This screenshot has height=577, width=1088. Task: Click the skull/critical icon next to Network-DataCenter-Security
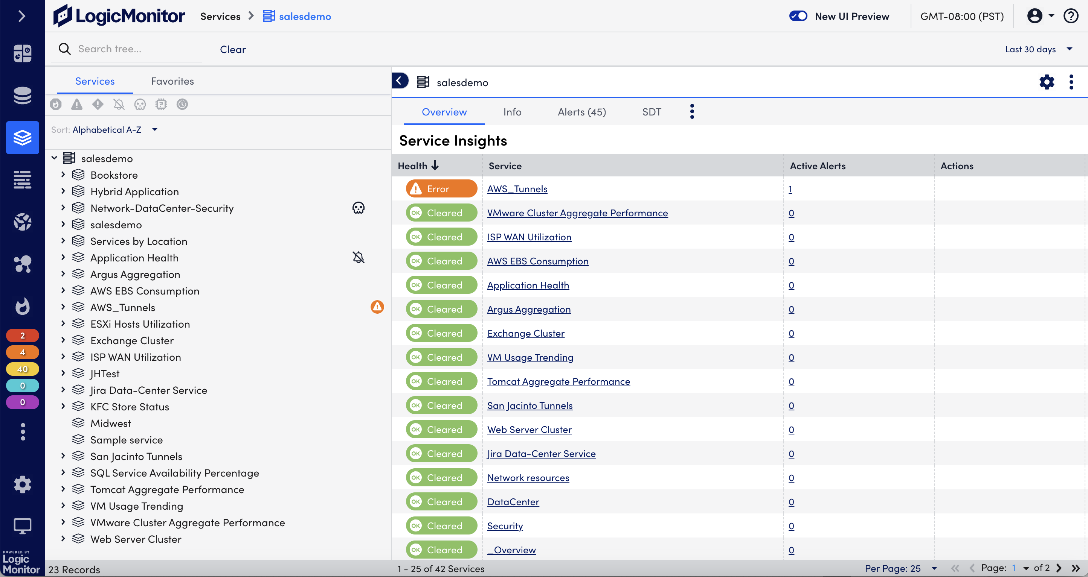tap(359, 208)
